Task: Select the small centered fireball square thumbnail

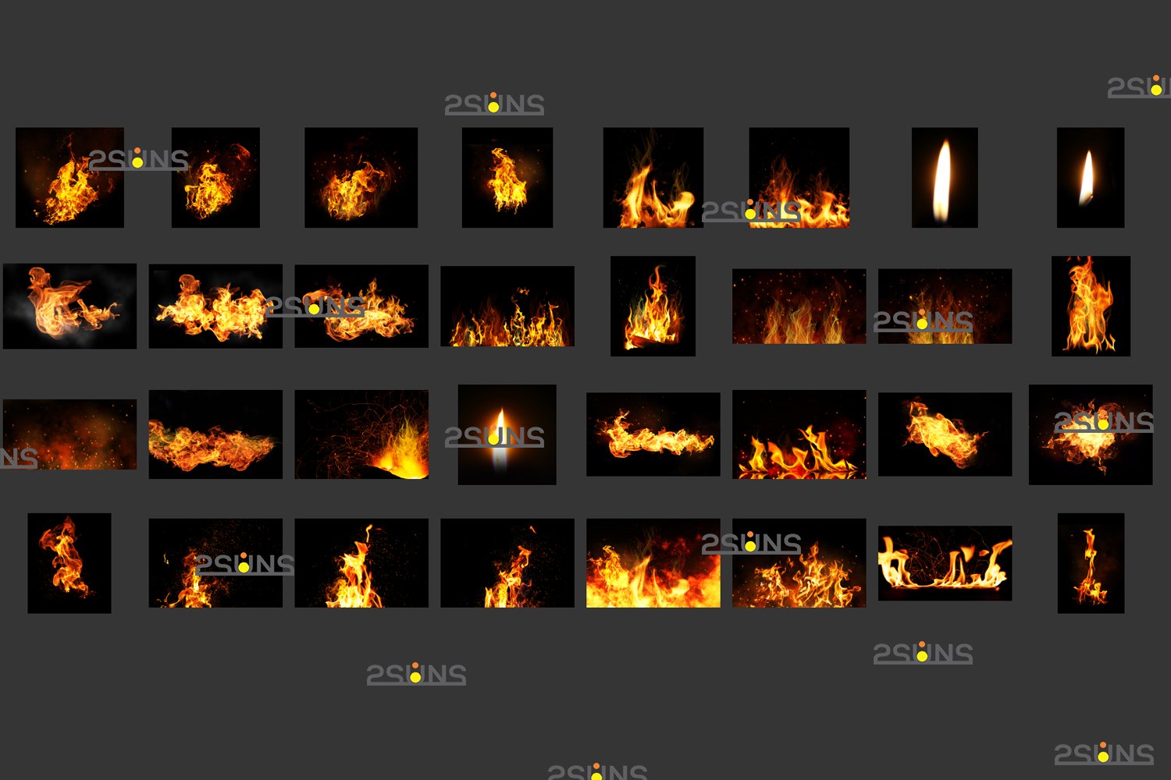Action: 507,178
